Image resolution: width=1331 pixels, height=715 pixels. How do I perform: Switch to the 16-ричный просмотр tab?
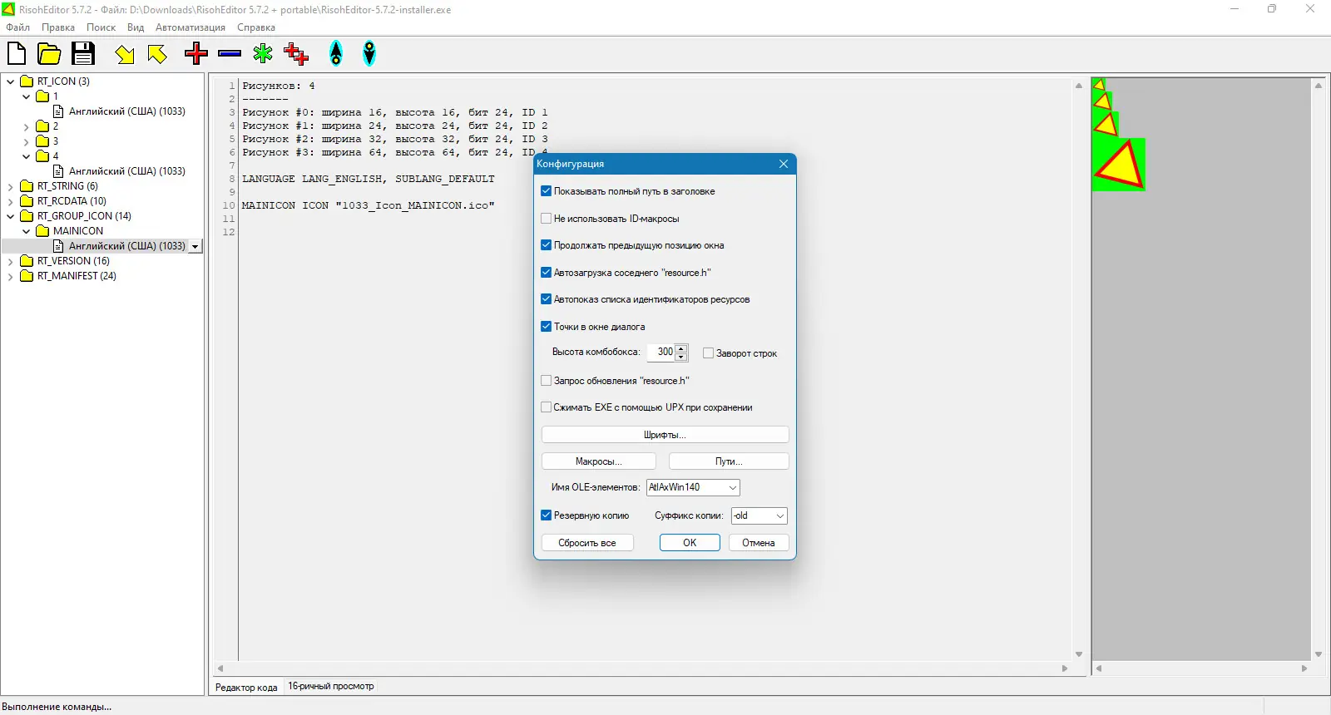click(331, 687)
